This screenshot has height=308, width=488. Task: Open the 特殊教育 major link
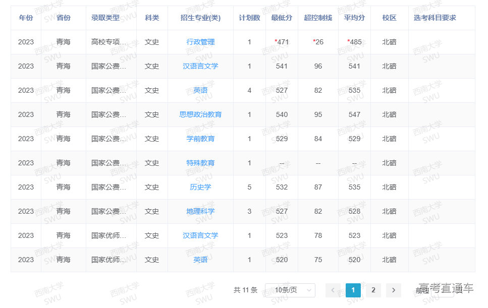pos(200,163)
